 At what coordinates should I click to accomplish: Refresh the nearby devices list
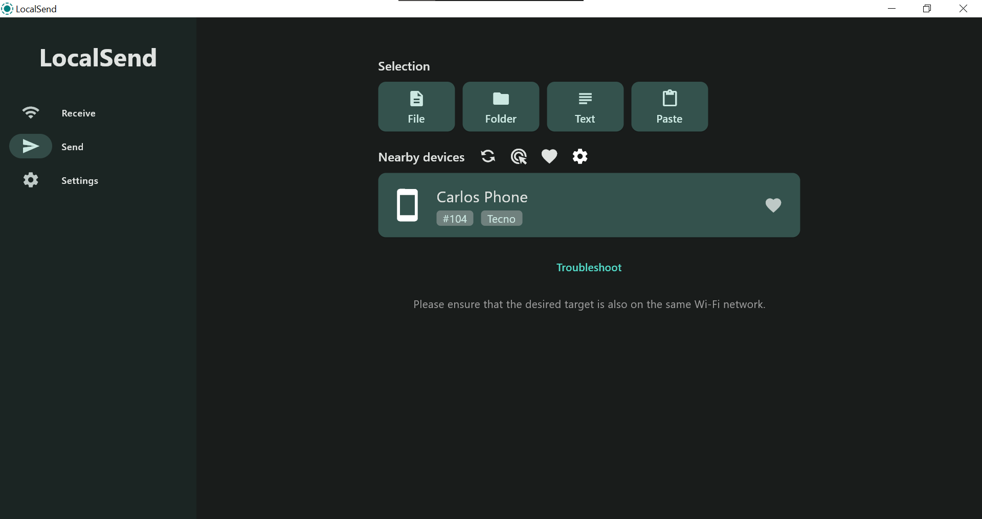[x=488, y=156]
